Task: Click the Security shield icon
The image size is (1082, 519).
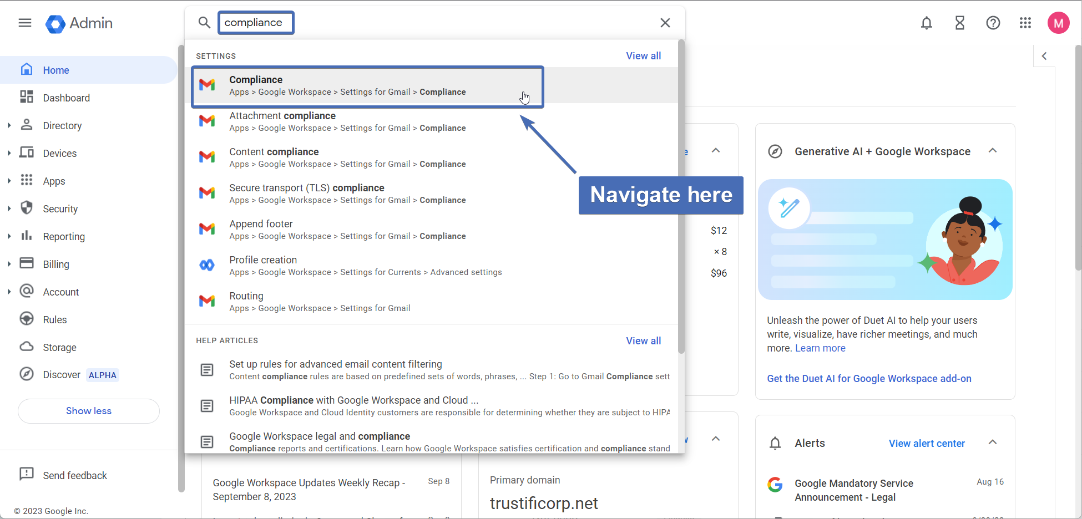Action: point(27,207)
